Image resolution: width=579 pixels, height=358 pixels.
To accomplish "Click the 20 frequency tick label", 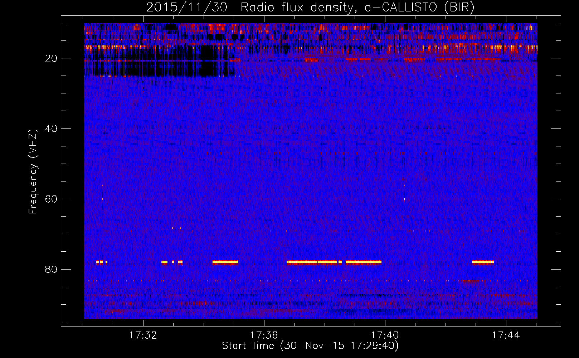I will [x=51, y=58].
